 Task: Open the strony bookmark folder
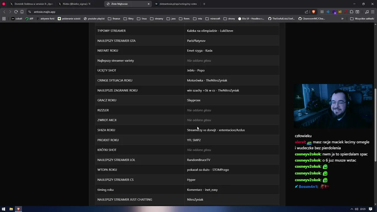click(x=229, y=19)
